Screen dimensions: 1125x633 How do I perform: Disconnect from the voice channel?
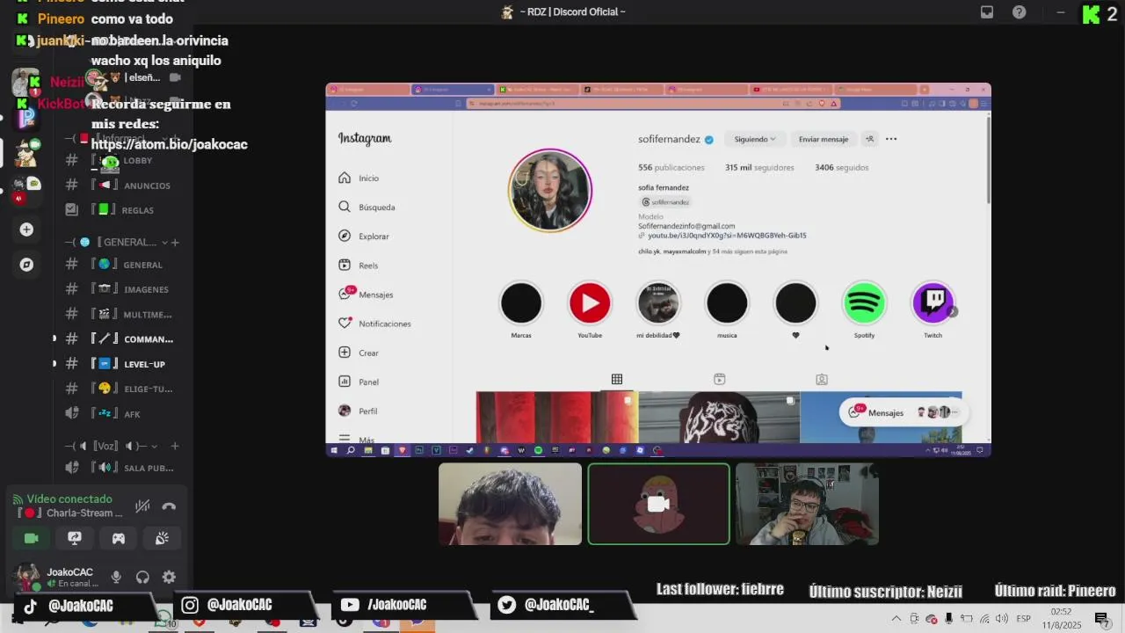(x=169, y=506)
